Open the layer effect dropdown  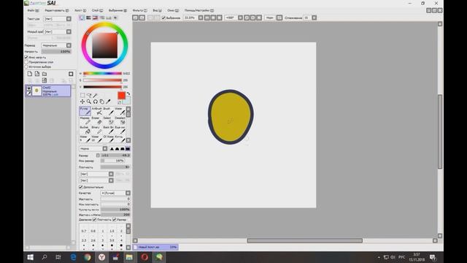[58, 31]
